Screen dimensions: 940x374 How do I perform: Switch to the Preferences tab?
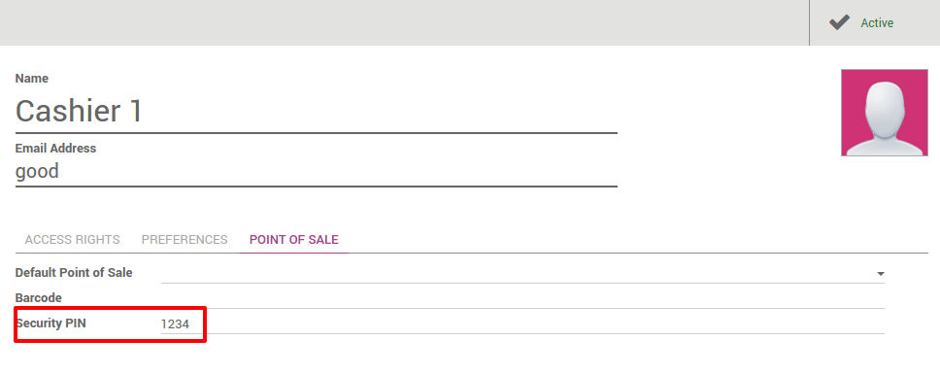[x=185, y=240]
